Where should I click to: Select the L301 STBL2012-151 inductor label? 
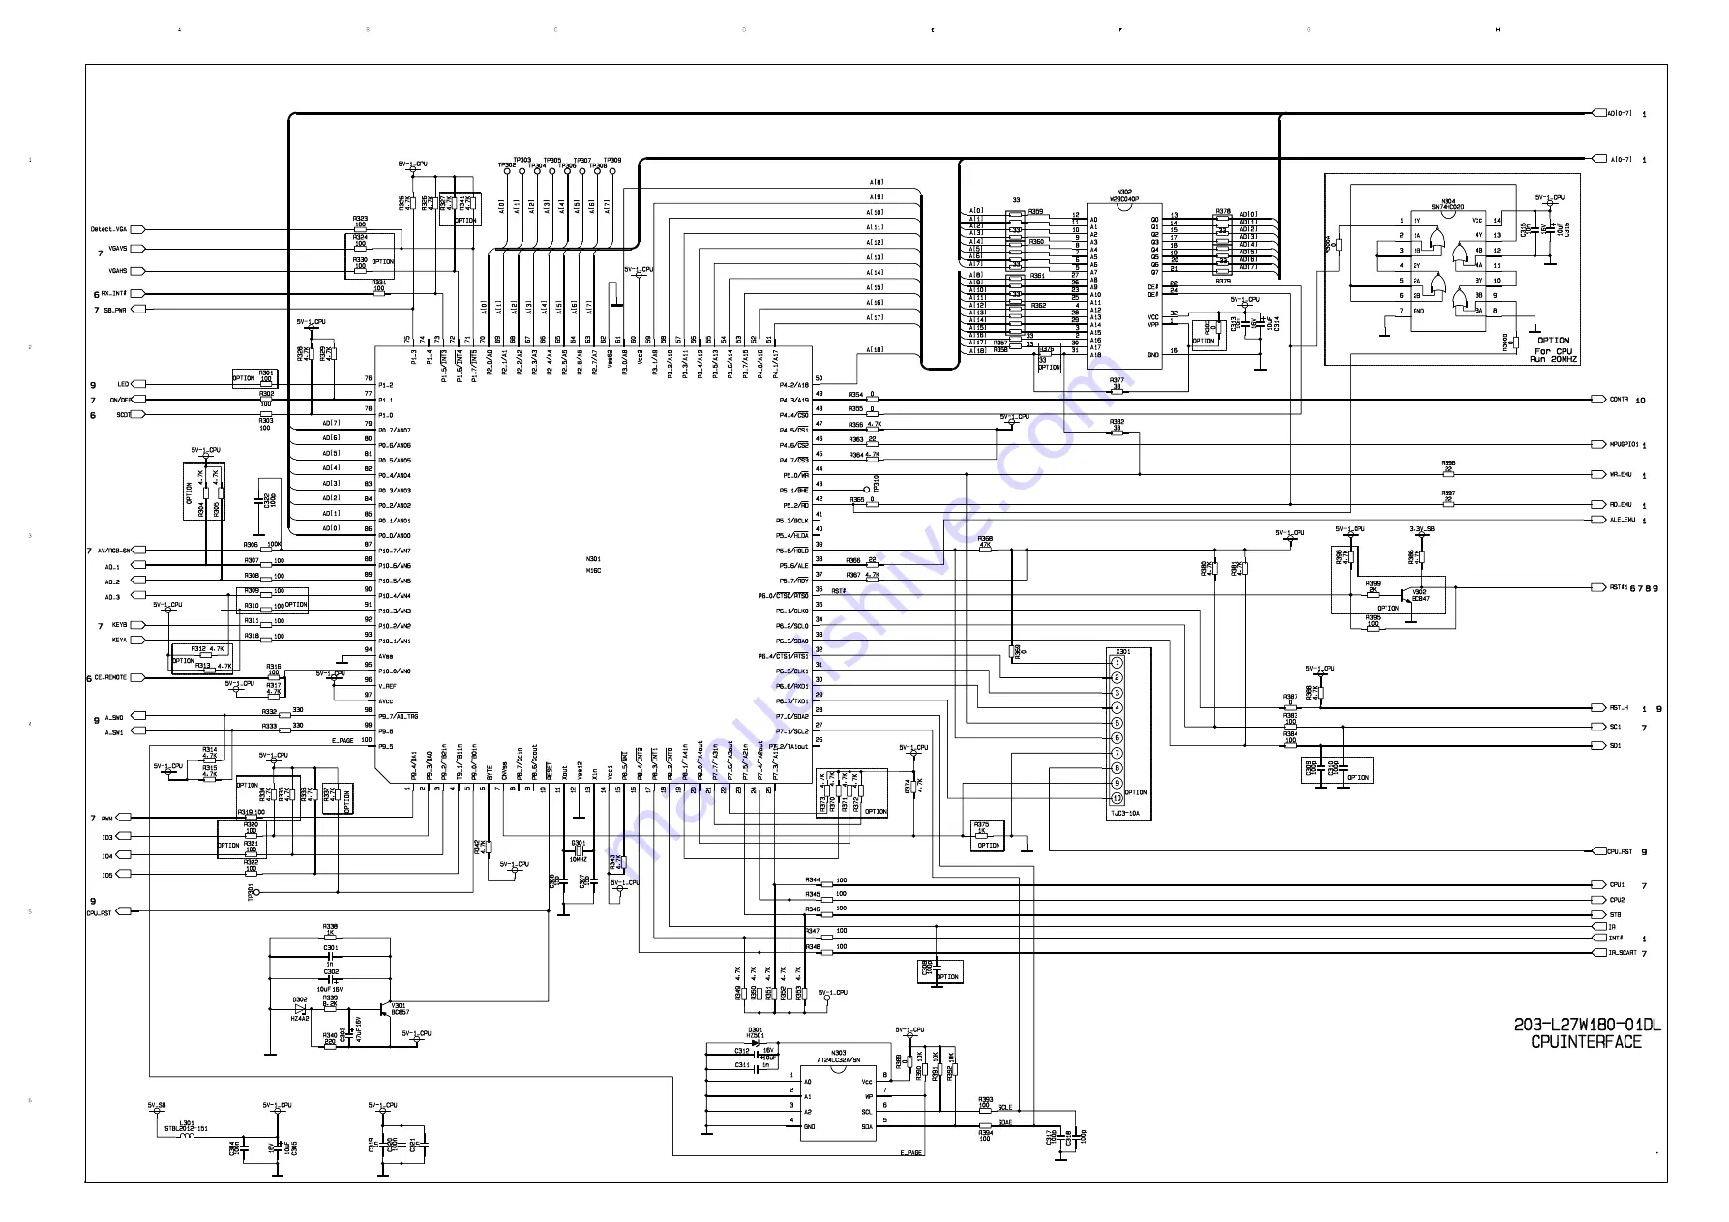click(186, 1125)
